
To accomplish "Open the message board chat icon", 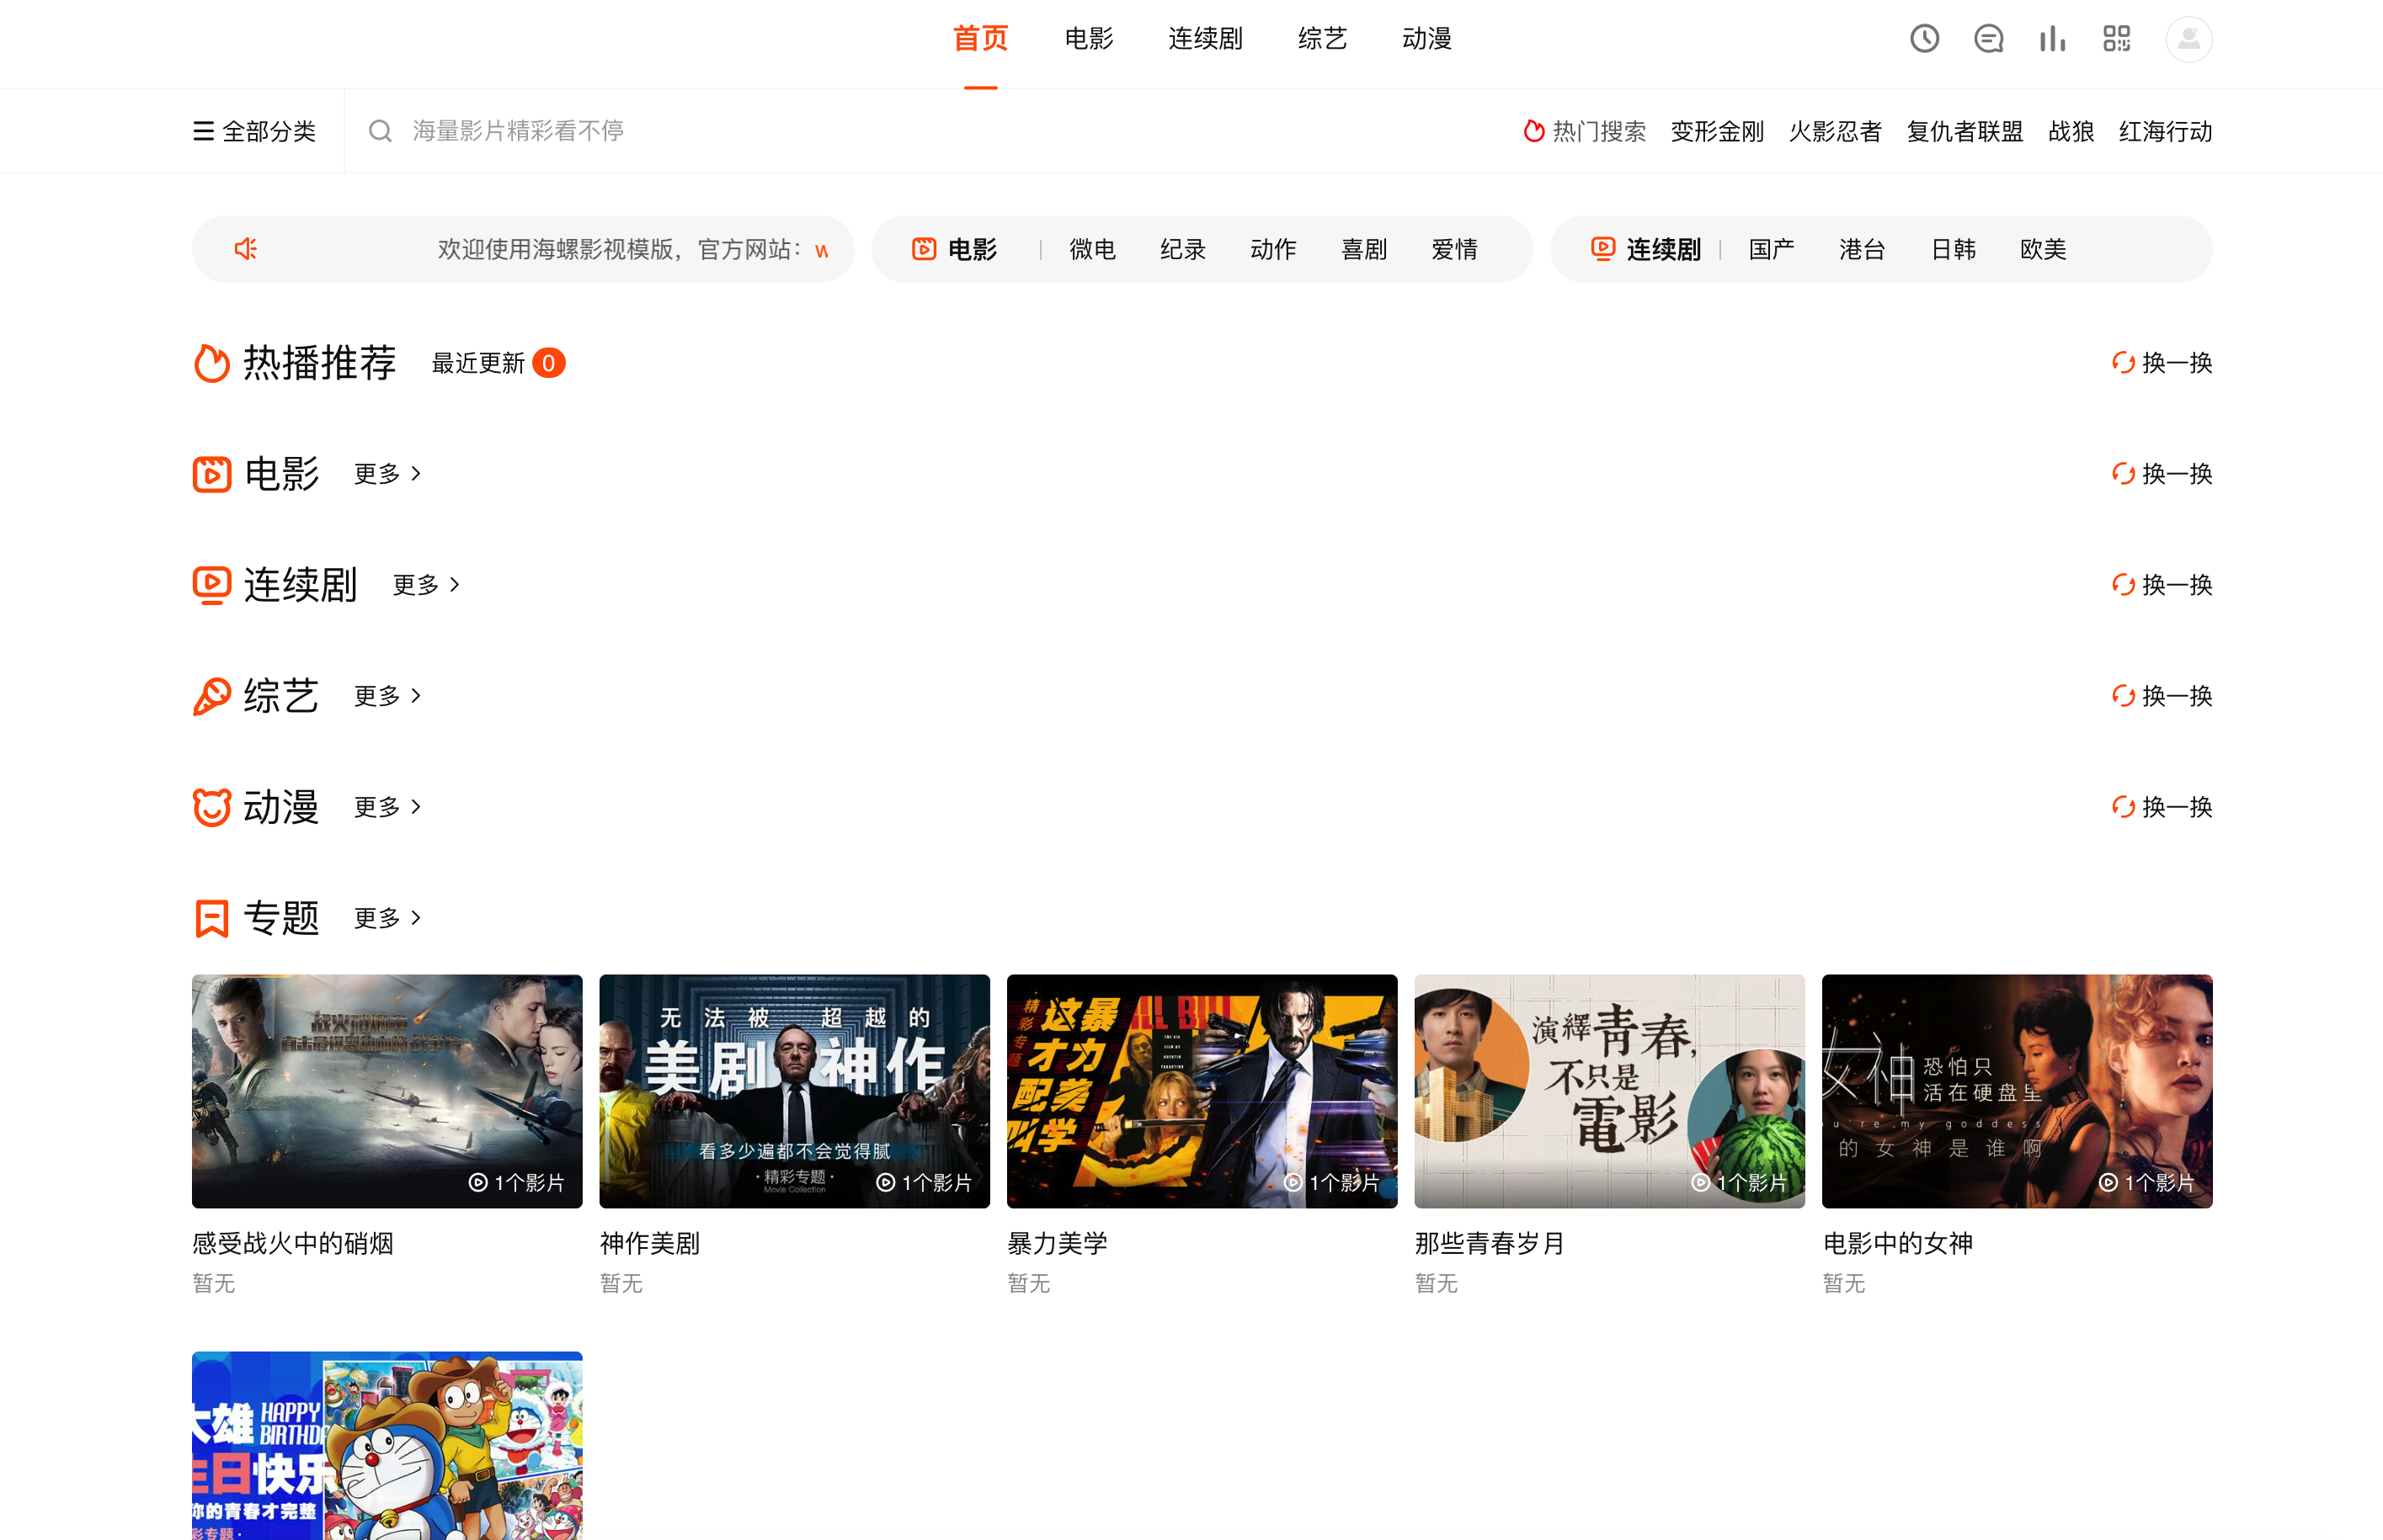I will click(1988, 39).
